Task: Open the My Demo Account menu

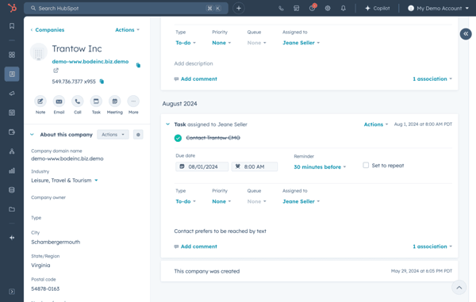Action: 439,8
